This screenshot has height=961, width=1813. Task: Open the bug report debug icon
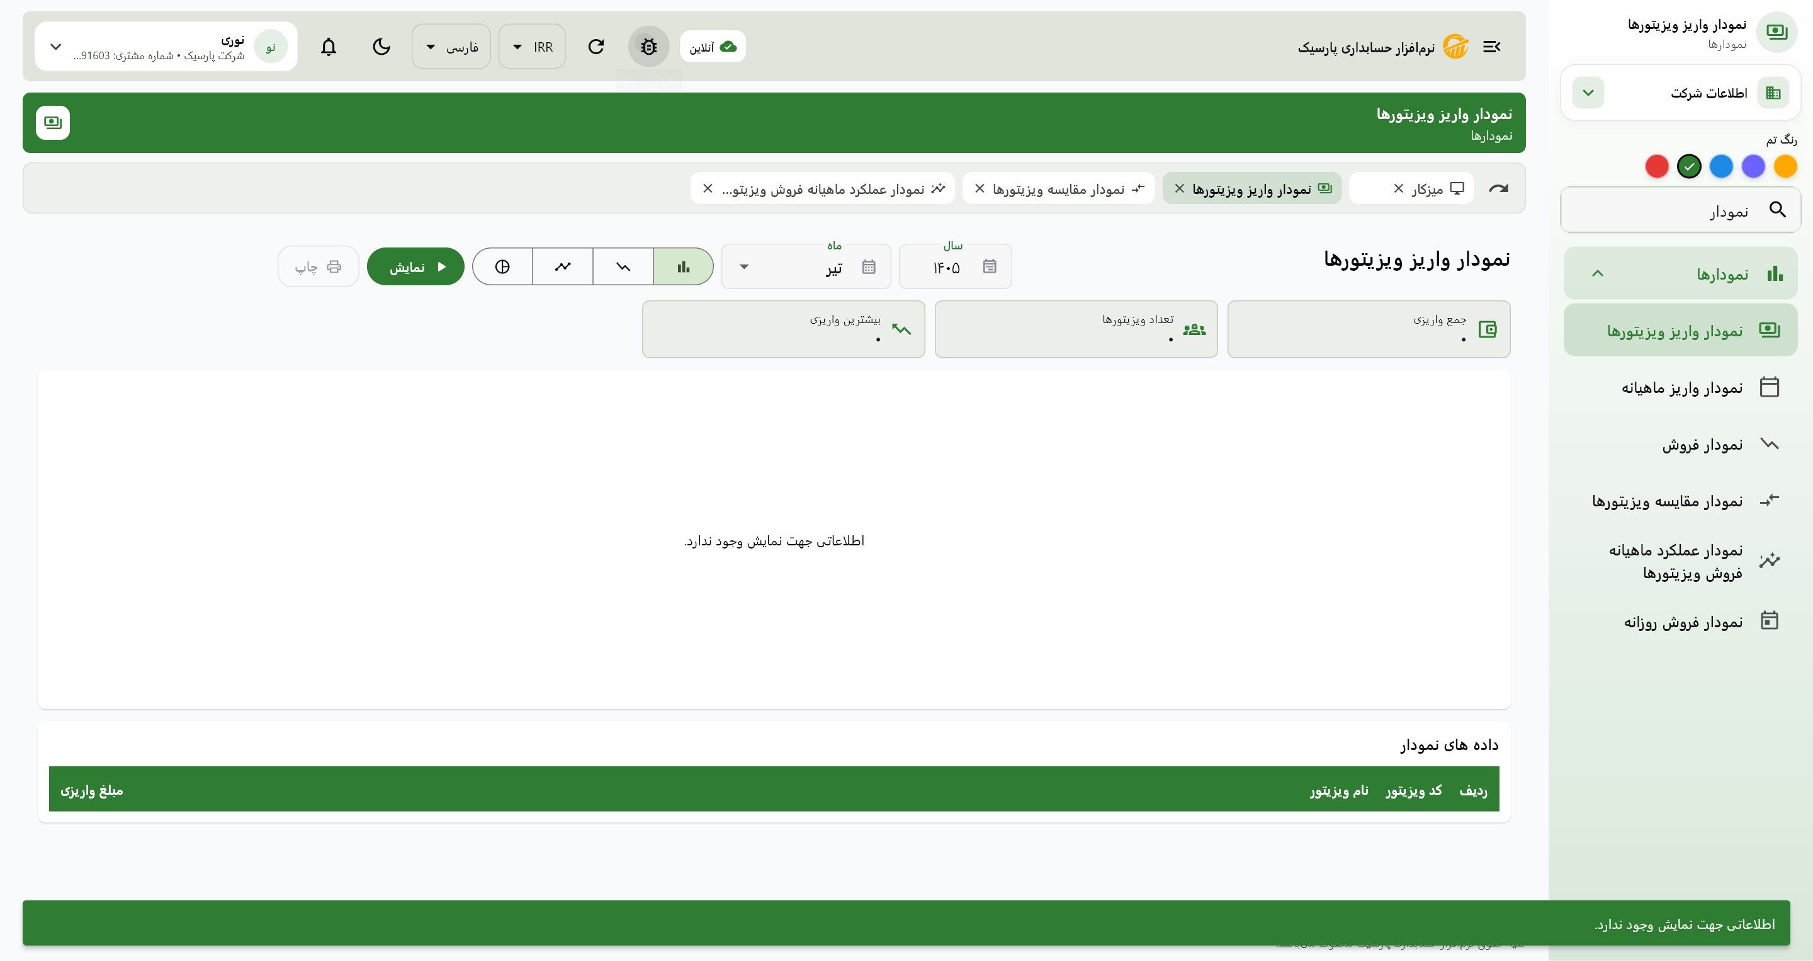coord(648,47)
